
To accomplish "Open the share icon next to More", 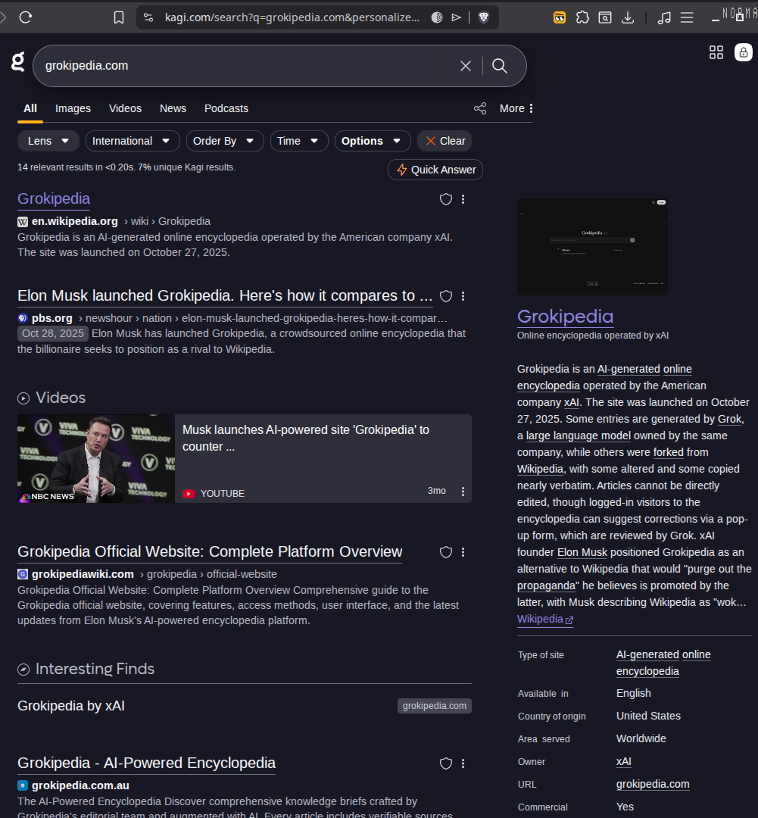I will pos(480,108).
